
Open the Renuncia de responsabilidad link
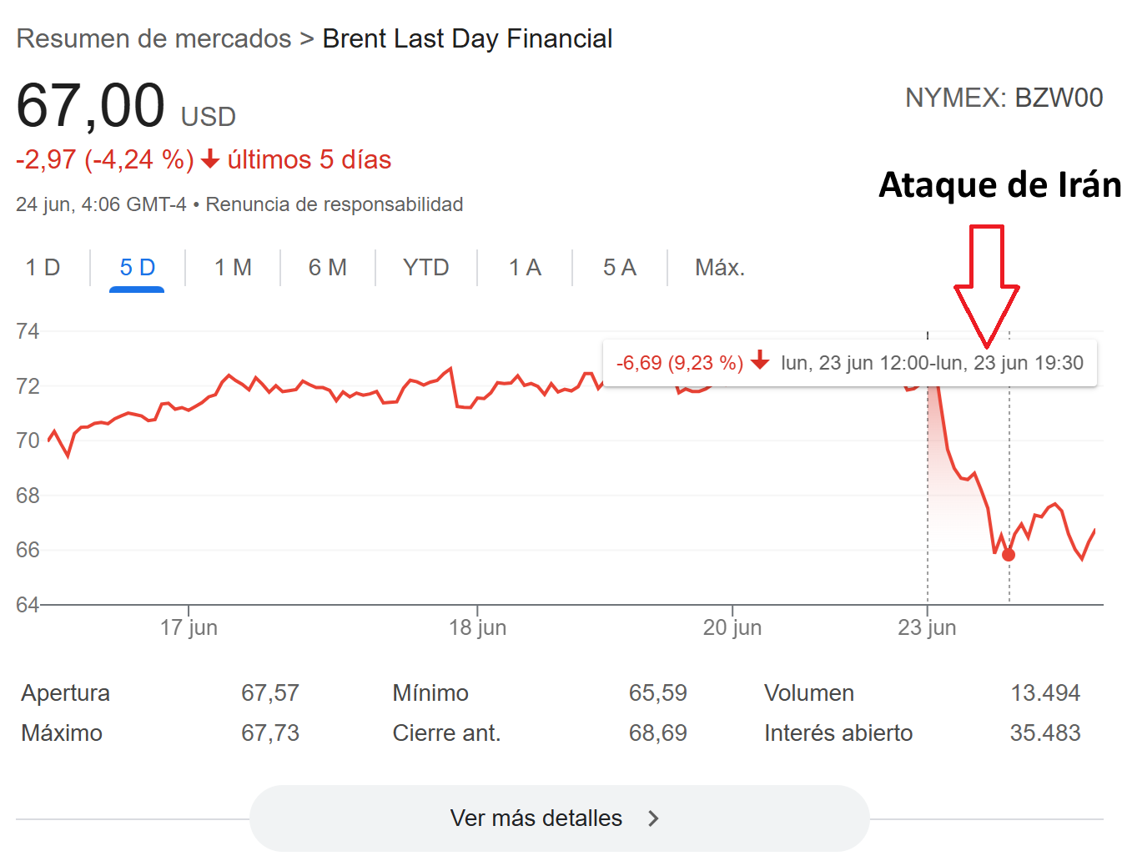pyautogui.click(x=334, y=204)
